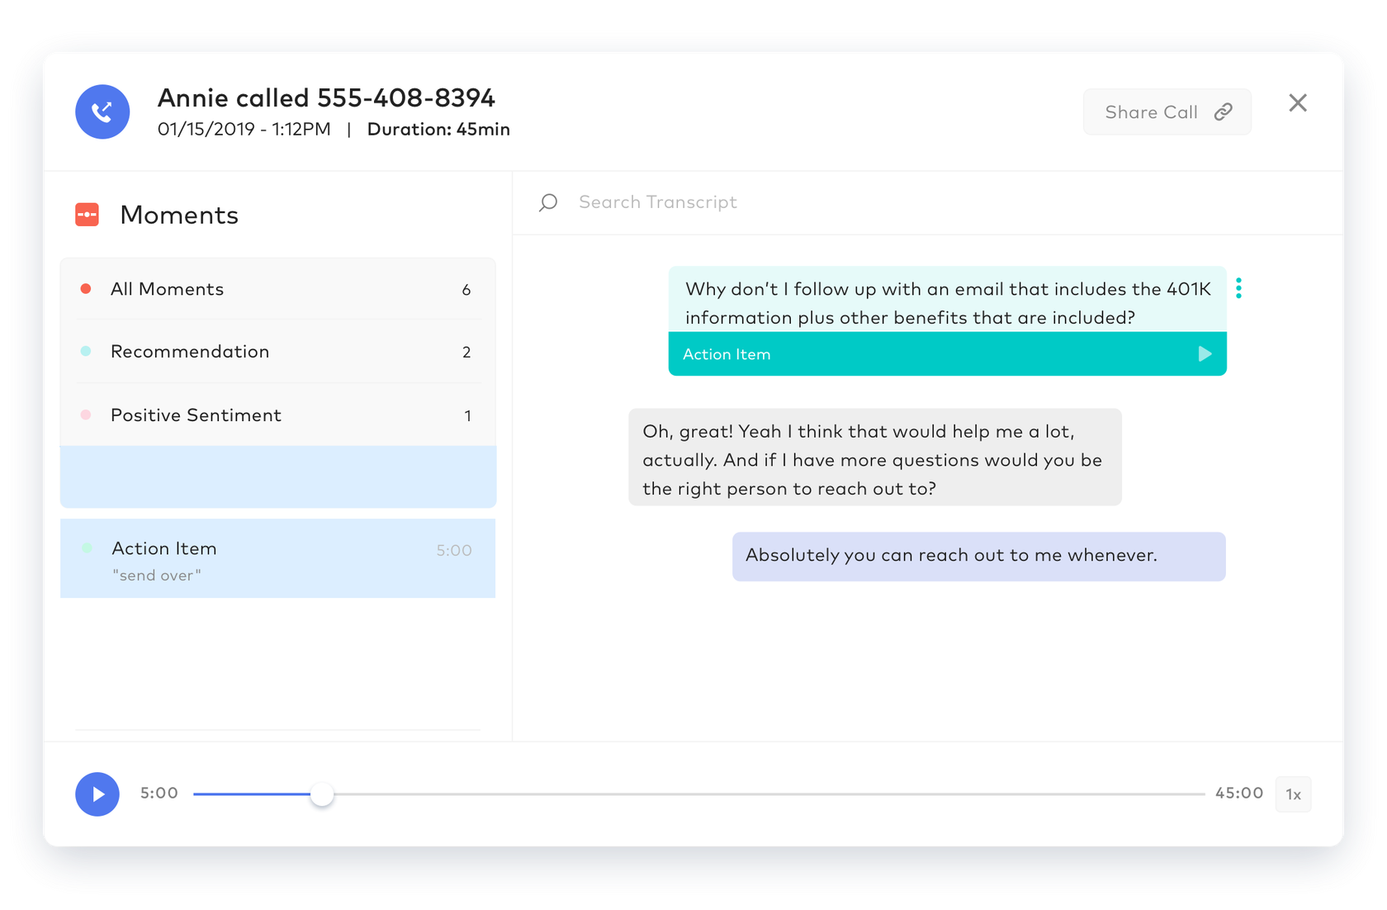The width and height of the screenshot is (1387, 910).
Task: Click the "Why don't I follow up" message
Action: (x=948, y=303)
